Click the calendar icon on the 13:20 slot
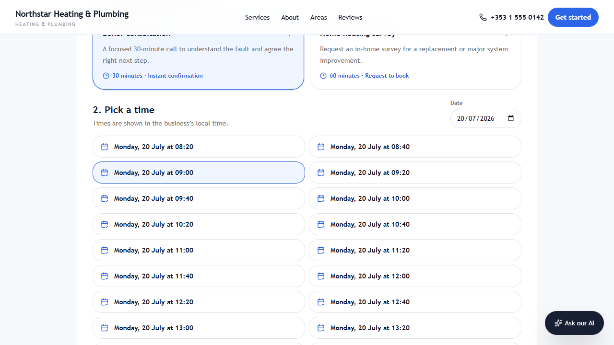The width and height of the screenshot is (614, 345). click(x=321, y=328)
